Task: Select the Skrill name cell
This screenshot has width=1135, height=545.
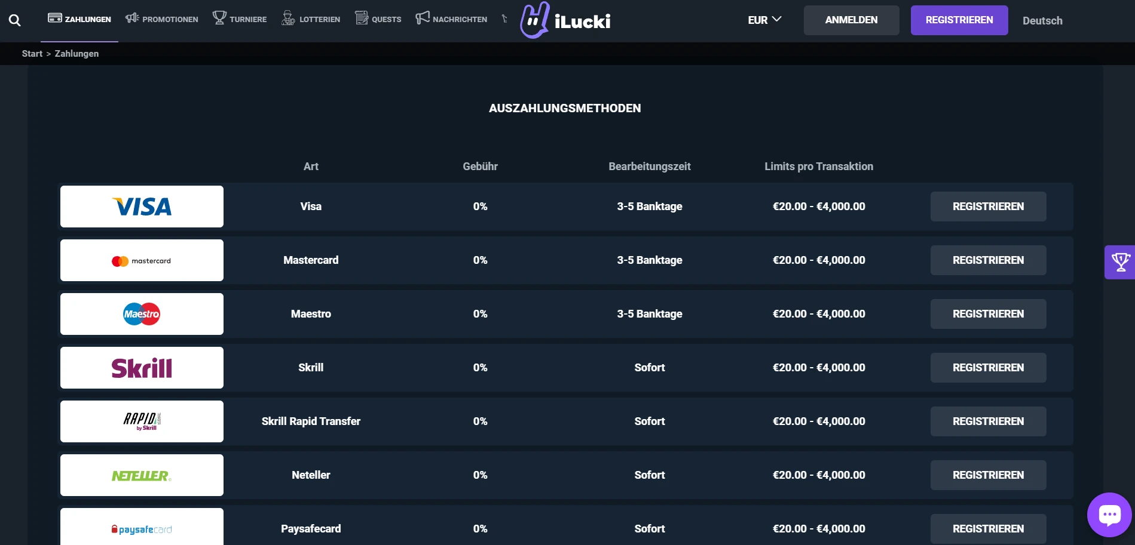Action: [311, 368]
